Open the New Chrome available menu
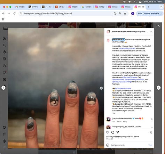This screenshot has width=165, height=154. 150,14
